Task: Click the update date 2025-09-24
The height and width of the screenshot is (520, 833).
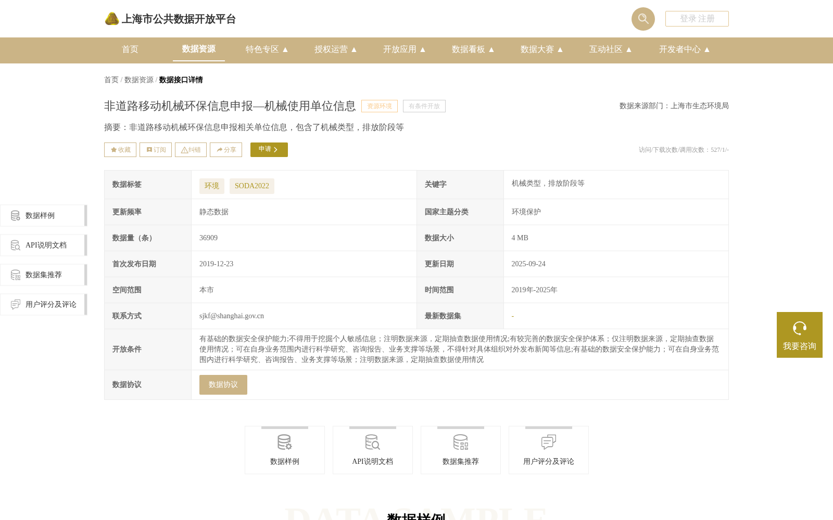Action: click(528, 264)
